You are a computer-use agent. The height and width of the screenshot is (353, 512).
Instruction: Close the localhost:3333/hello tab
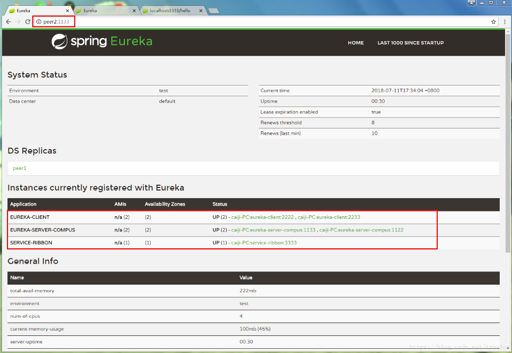[201, 11]
